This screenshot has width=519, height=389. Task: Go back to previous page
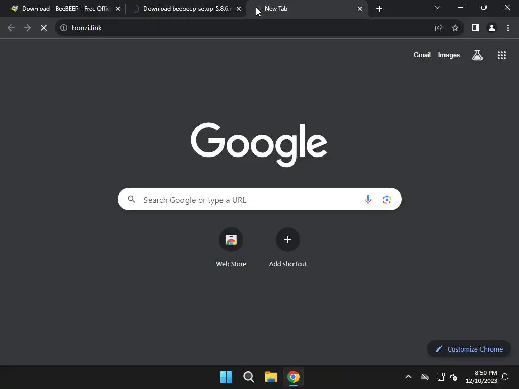coord(11,28)
